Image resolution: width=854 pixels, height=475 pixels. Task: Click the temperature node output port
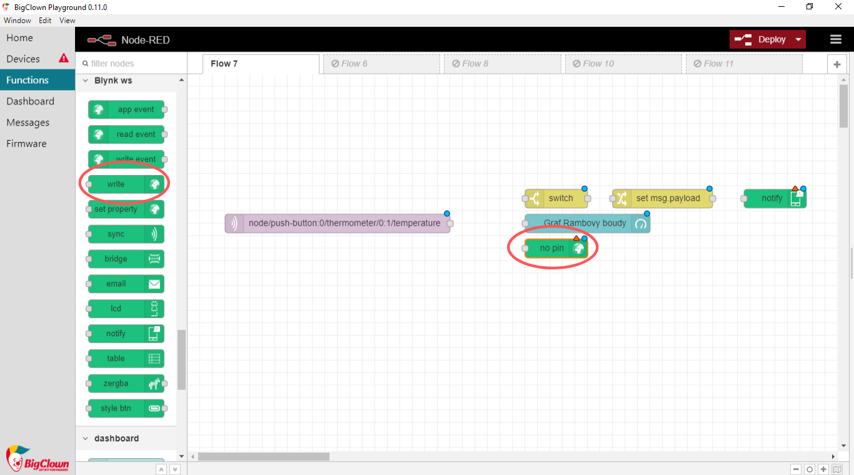point(450,223)
